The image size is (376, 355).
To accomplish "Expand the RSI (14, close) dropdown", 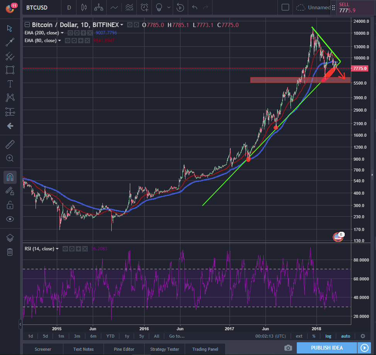I will pos(57,249).
